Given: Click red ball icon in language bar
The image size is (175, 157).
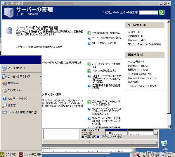Looking at the screenshot, I should (138, 155).
